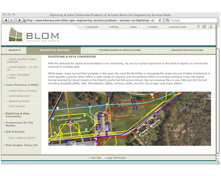221x176 pixels.
Task: Click the reload icon in address bar
Action: tap(160, 20)
